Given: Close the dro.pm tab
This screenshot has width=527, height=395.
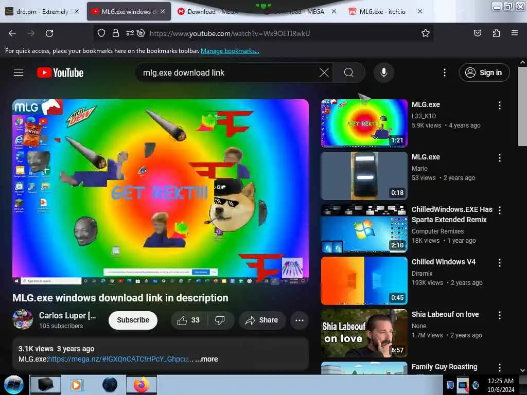Looking at the screenshot, I should [x=77, y=11].
